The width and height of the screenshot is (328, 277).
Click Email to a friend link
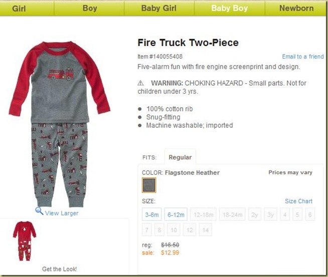303,57
